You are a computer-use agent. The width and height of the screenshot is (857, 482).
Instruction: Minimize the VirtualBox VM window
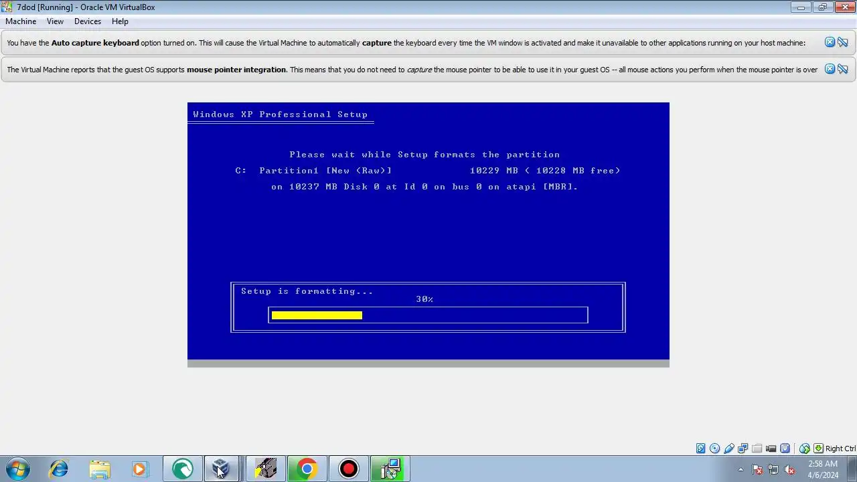click(801, 7)
